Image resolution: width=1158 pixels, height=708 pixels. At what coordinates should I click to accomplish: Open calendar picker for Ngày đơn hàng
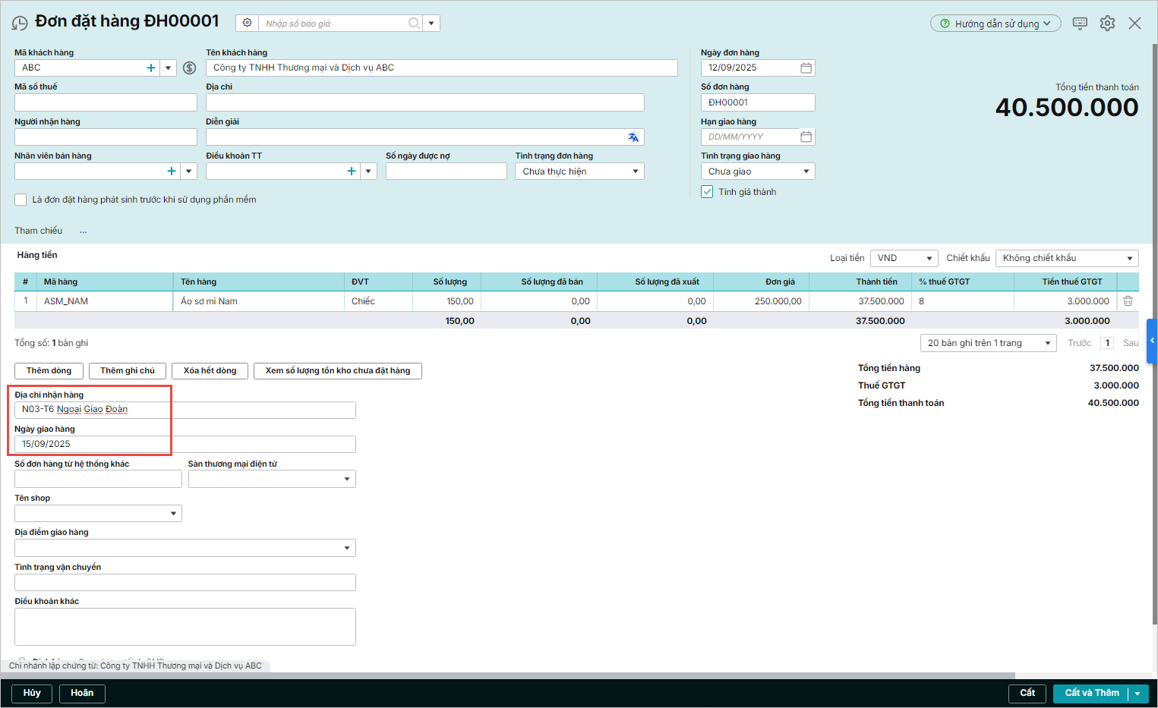[x=806, y=68]
